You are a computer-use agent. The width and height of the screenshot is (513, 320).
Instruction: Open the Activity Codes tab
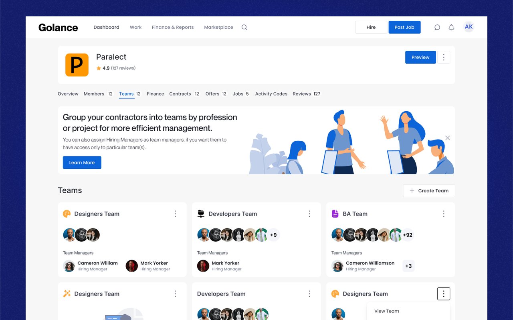(271, 94)
